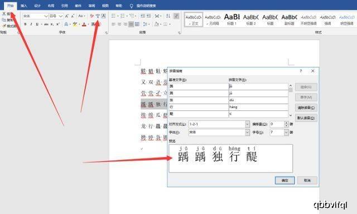Viewport: 357px width, 214px height.
Task: Click the Numbering list icon
Action: pos(123,16)
